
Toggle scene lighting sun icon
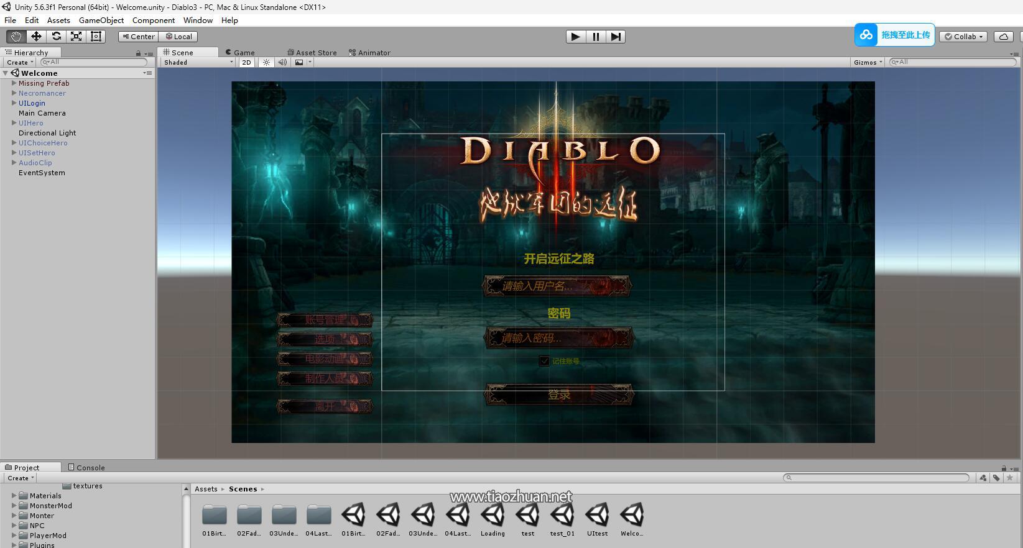266,62
